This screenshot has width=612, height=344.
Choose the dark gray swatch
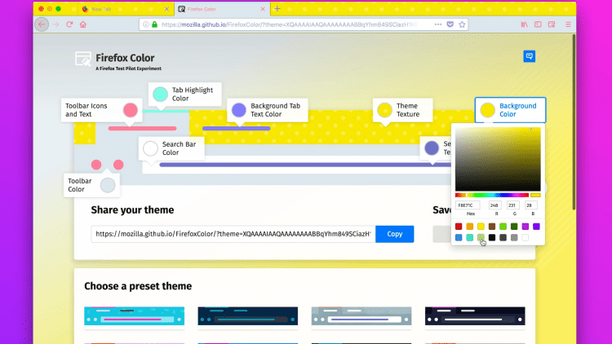503,237
